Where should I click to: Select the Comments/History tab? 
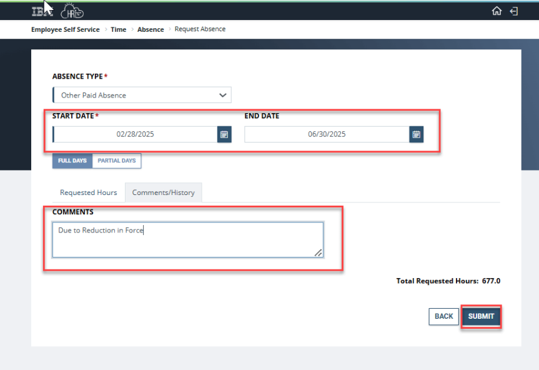point(163,192)
